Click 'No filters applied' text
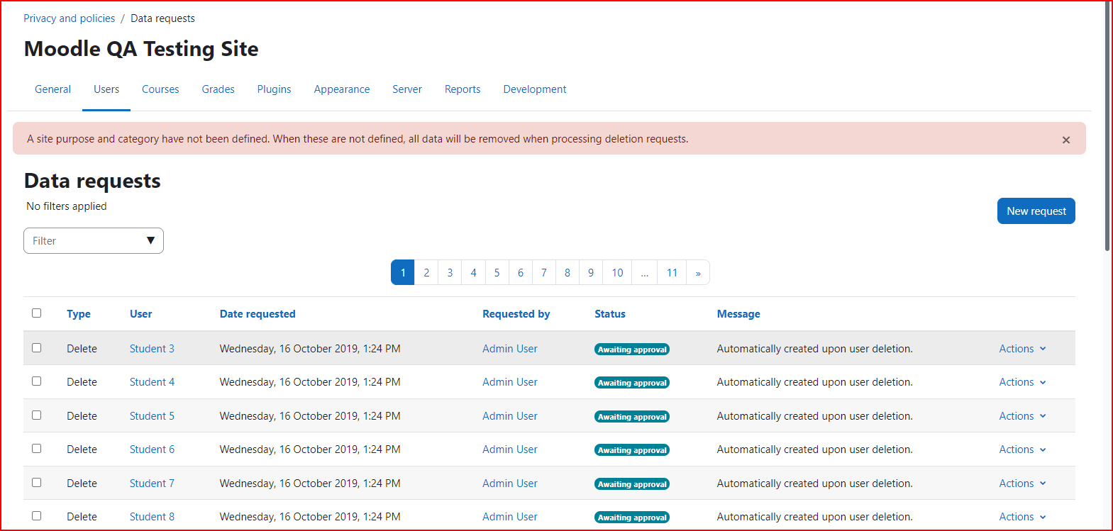Screen dimensions: 1113x531 pyautogui.click(x=67, y=206)
